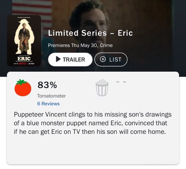Add Eric to your List

coord(111,59)
